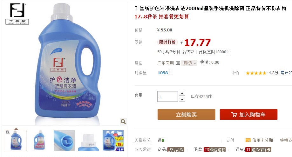Decrease quantity with the down arrow
This screenshot has width=292, height=157.
(x=182, y=99)
